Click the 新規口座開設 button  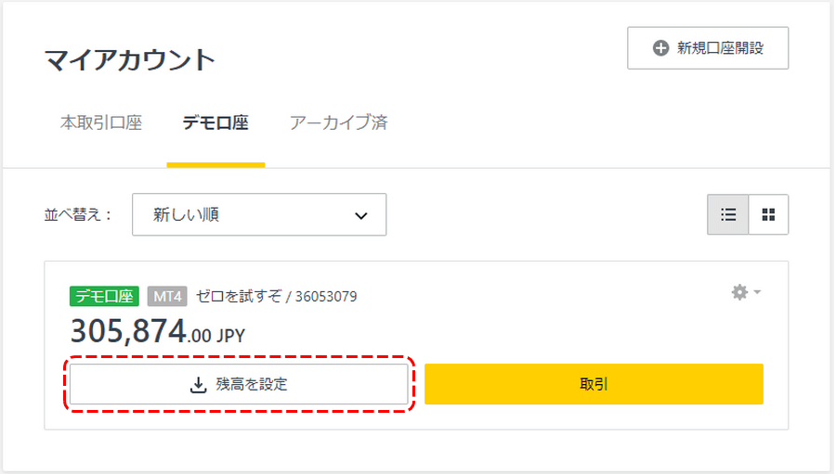708,48
